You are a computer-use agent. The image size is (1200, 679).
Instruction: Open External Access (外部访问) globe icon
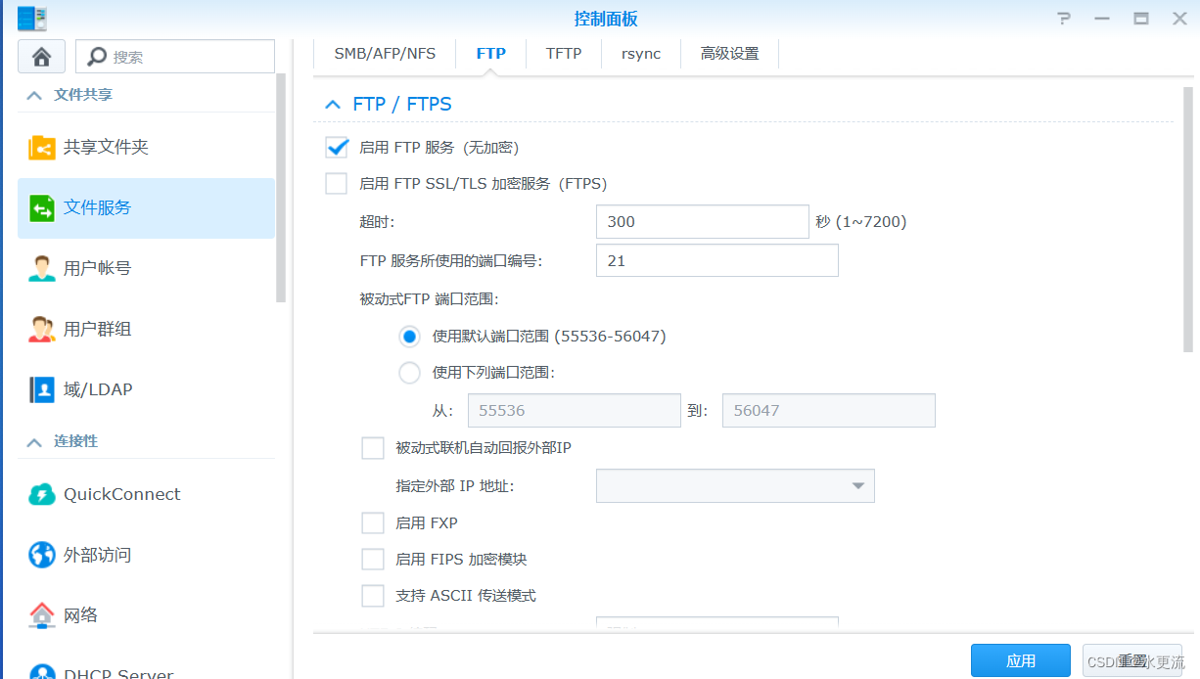coord(42,555)
